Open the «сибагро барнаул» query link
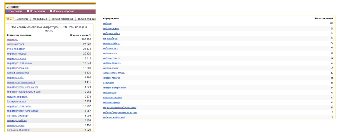Image resolution: width=339 pixels, height=133 pixels. pyautogui.click(x=112, y=102)
